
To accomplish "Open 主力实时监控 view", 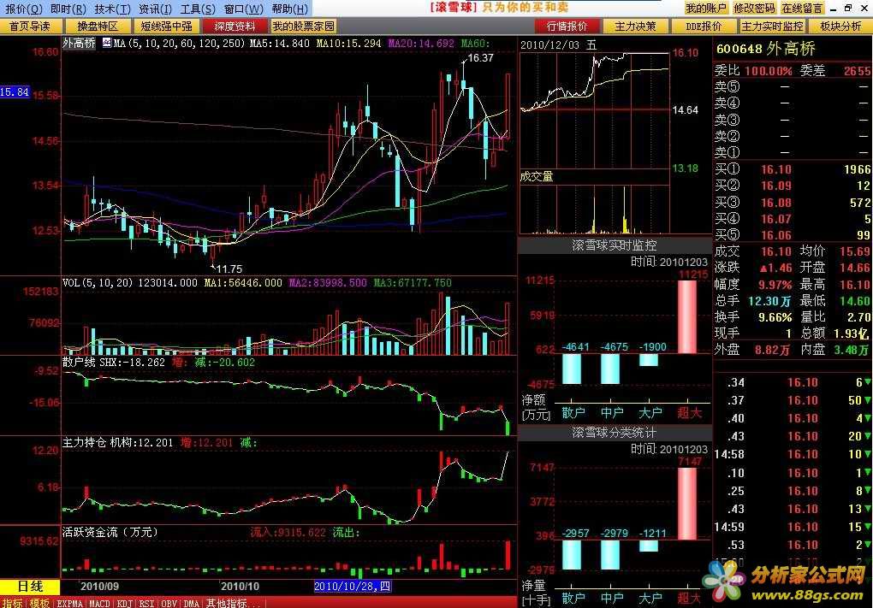I will click(x=772, y=27).
